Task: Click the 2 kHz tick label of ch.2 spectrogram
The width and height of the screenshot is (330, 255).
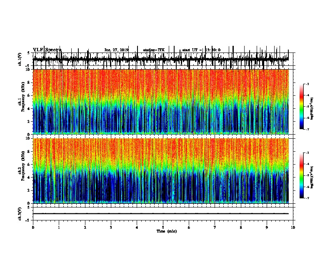Action: [29, 190]
